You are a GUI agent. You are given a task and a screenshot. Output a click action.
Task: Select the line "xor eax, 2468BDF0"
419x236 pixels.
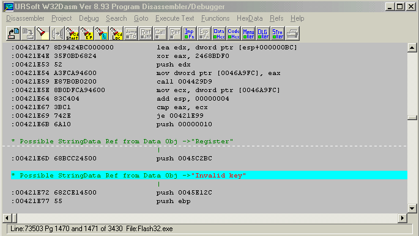point(121,56)
